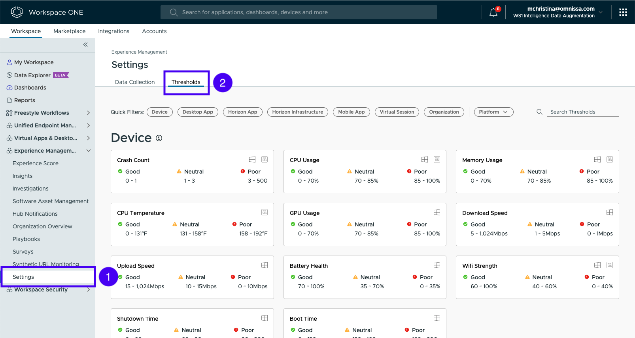
Task: Click the Search Thresholds input field
Action: pos(583,112)
